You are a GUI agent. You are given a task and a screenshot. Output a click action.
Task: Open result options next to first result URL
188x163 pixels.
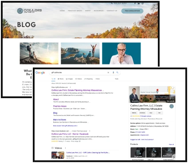coord(70,87)
